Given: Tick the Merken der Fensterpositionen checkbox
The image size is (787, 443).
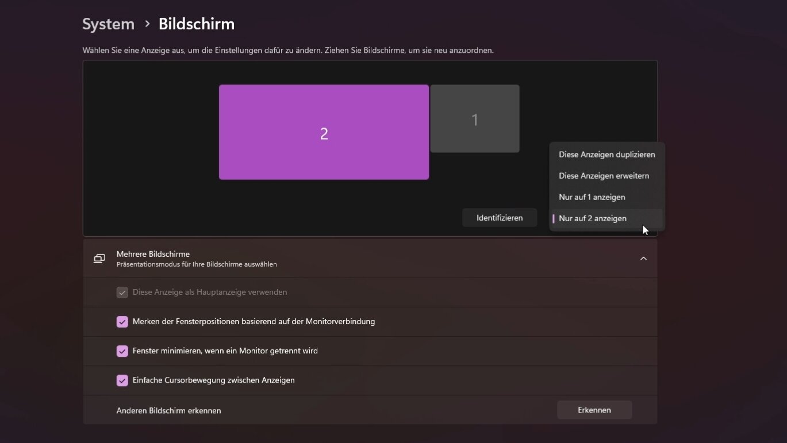Looking at the screenshot, I should pos(122,322).
